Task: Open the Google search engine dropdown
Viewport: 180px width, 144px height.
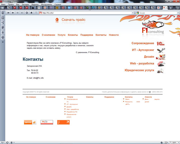Action: click(x=138, y=13)
